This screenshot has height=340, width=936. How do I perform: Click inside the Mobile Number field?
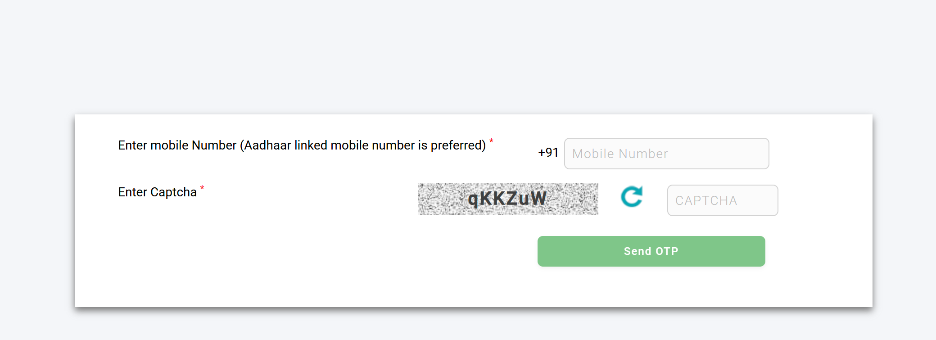pos(666,153)
